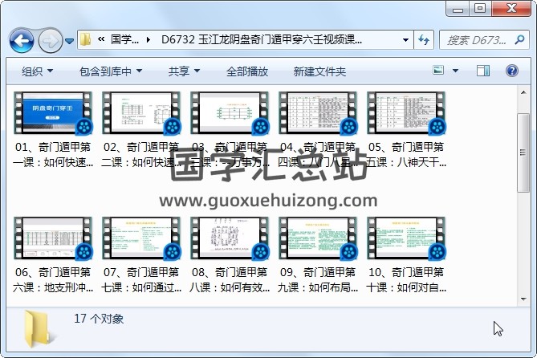The width and height of the screenshot is (537, 358).
Task: Select video file 05、奇门遁甲第五课
Action: tap(406, 114)
